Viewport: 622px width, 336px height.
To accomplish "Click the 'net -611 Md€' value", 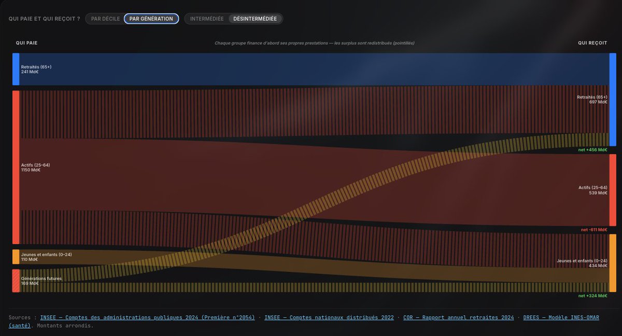I will 593,230.
